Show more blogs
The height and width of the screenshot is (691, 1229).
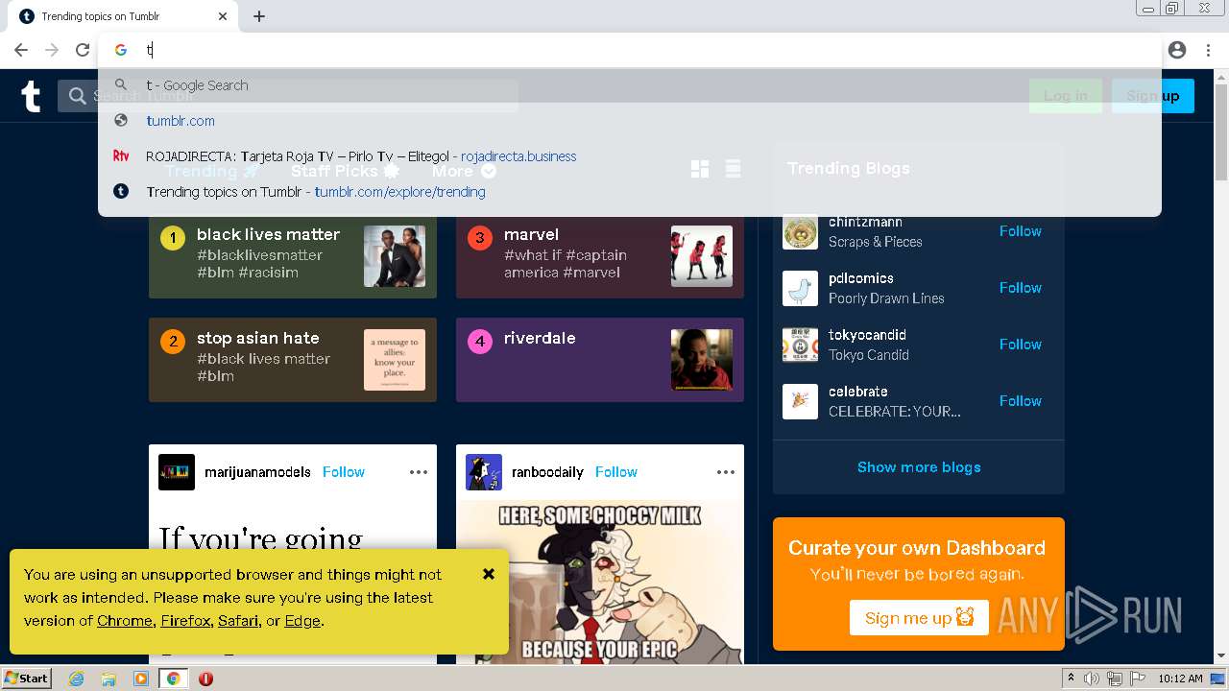pos(919,467)
